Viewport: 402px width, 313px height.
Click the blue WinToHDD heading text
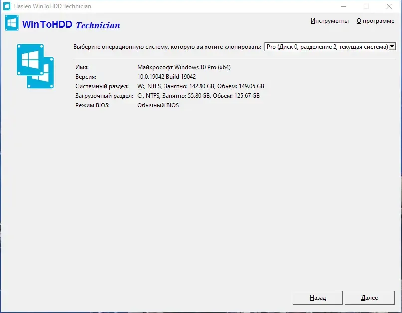(47, 24)
